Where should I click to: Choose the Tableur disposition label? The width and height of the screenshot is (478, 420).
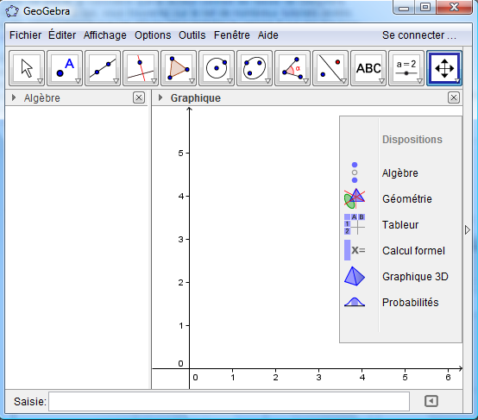point(400,224)
